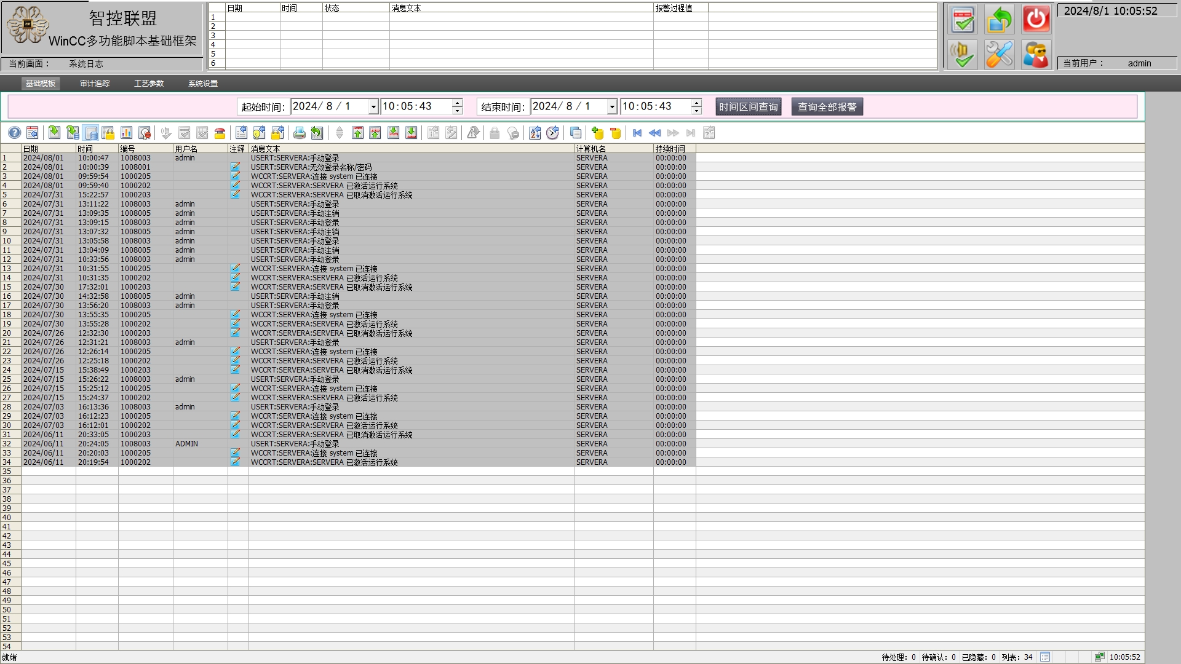Click the alarm checklist icon top right

pyautogui.click(x=962, y=19)
